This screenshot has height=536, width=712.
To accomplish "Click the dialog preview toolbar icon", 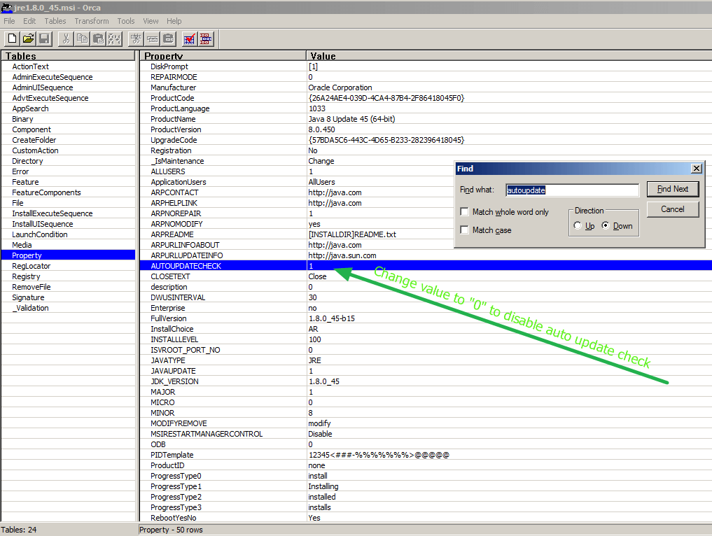I will click(205, 38).
